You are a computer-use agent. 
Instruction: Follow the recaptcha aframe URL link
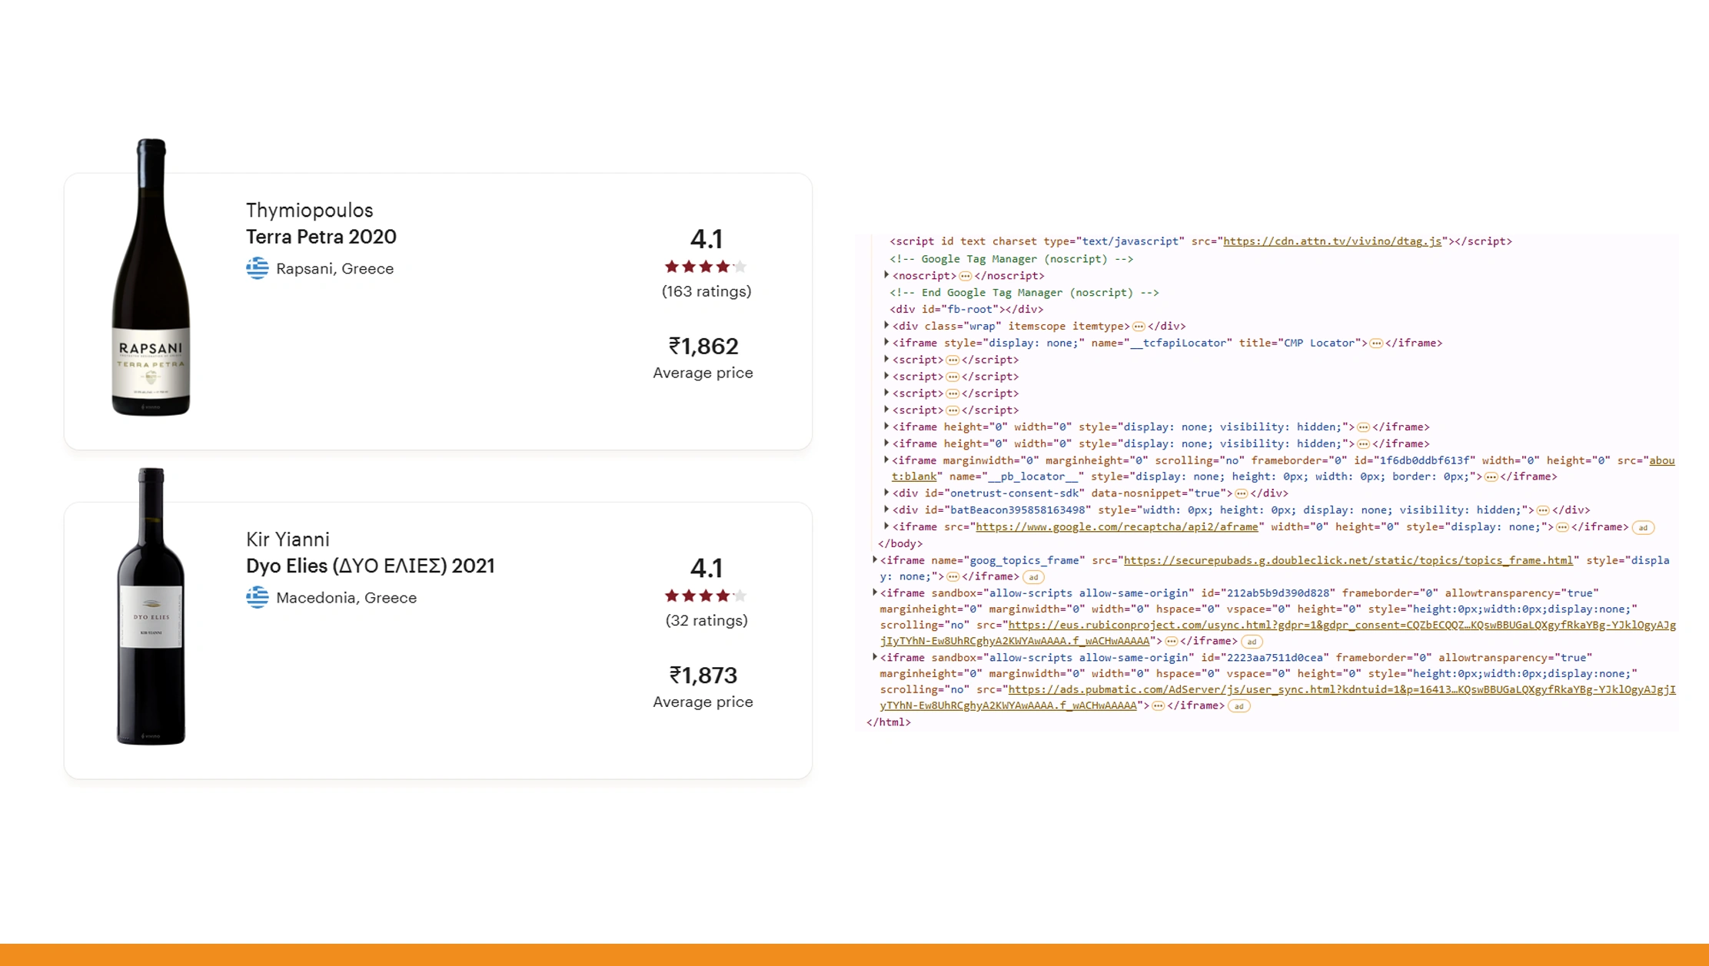(1116, 527)
